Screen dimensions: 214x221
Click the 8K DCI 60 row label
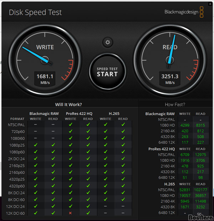pos(16,200)
